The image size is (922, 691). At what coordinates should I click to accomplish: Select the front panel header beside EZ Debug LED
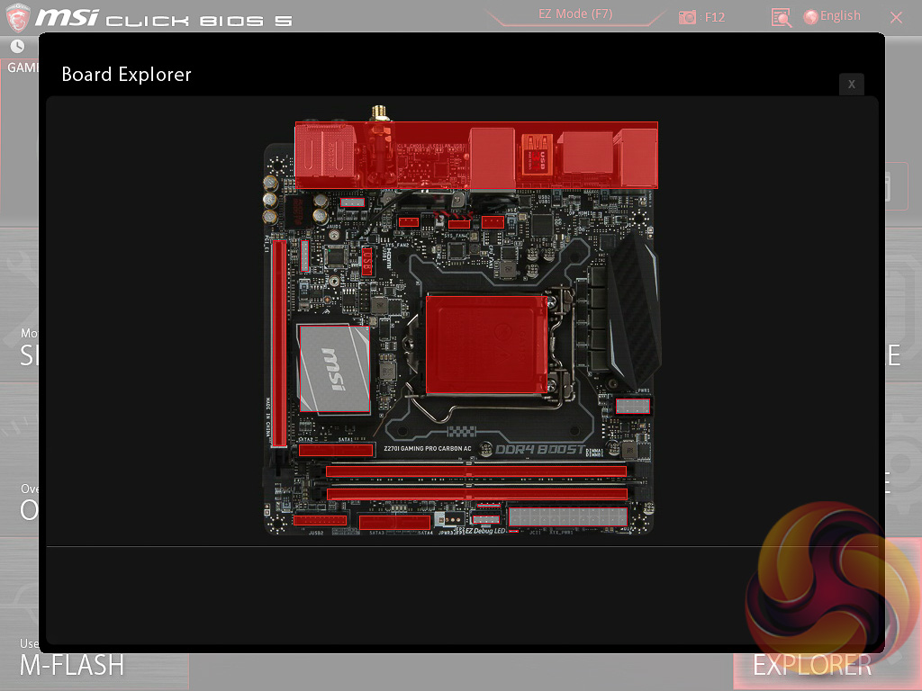[485, 519]
